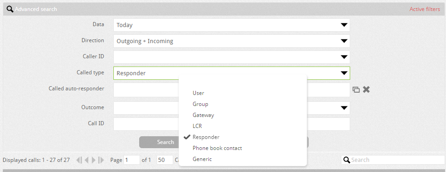This screenshot has height=172, width=446.
Task: Go to the next page arrow
Action: point(94,160)
